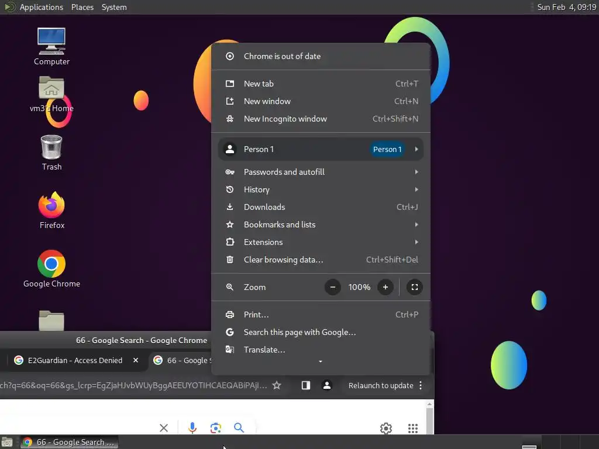Image resolution: width=599 pixels, height=449 pixels.
Task: Click the Translate icon in menu
Action: 229,350
